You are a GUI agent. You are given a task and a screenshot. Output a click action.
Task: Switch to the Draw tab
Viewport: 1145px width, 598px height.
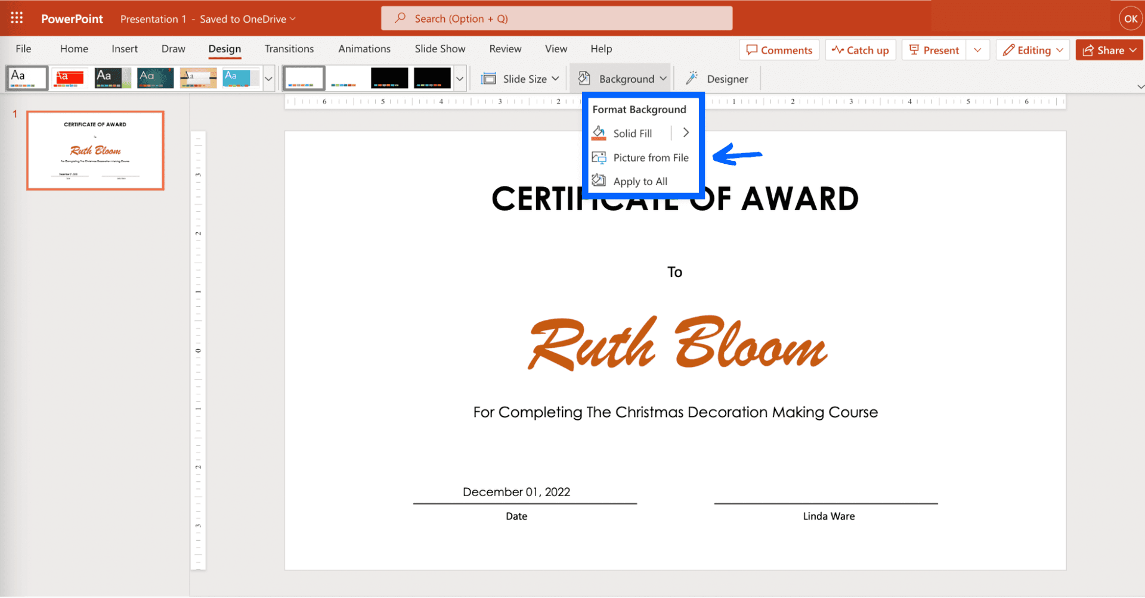point(173,49)
